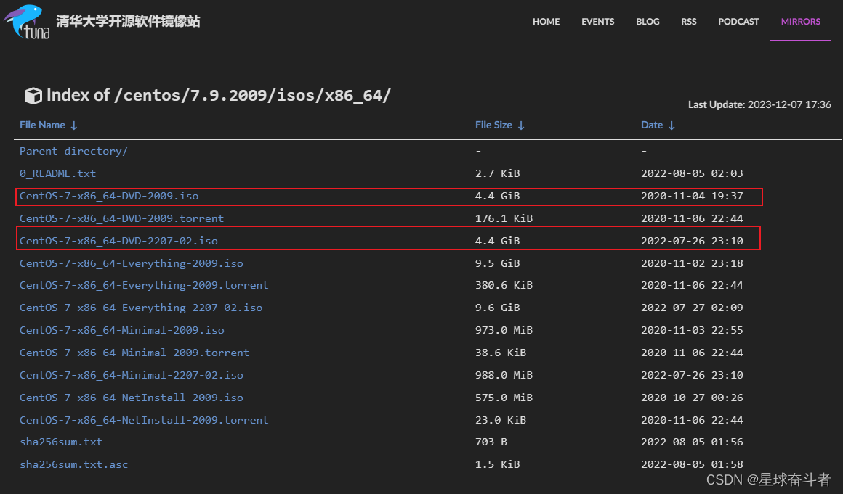Sort by Date arrow
Viewport: 843px width, 494px height.
tap(671, 125)
